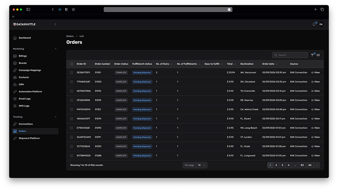Collapse sidebar using the left chevron icon
338x190 pixels.
point(55,24)
